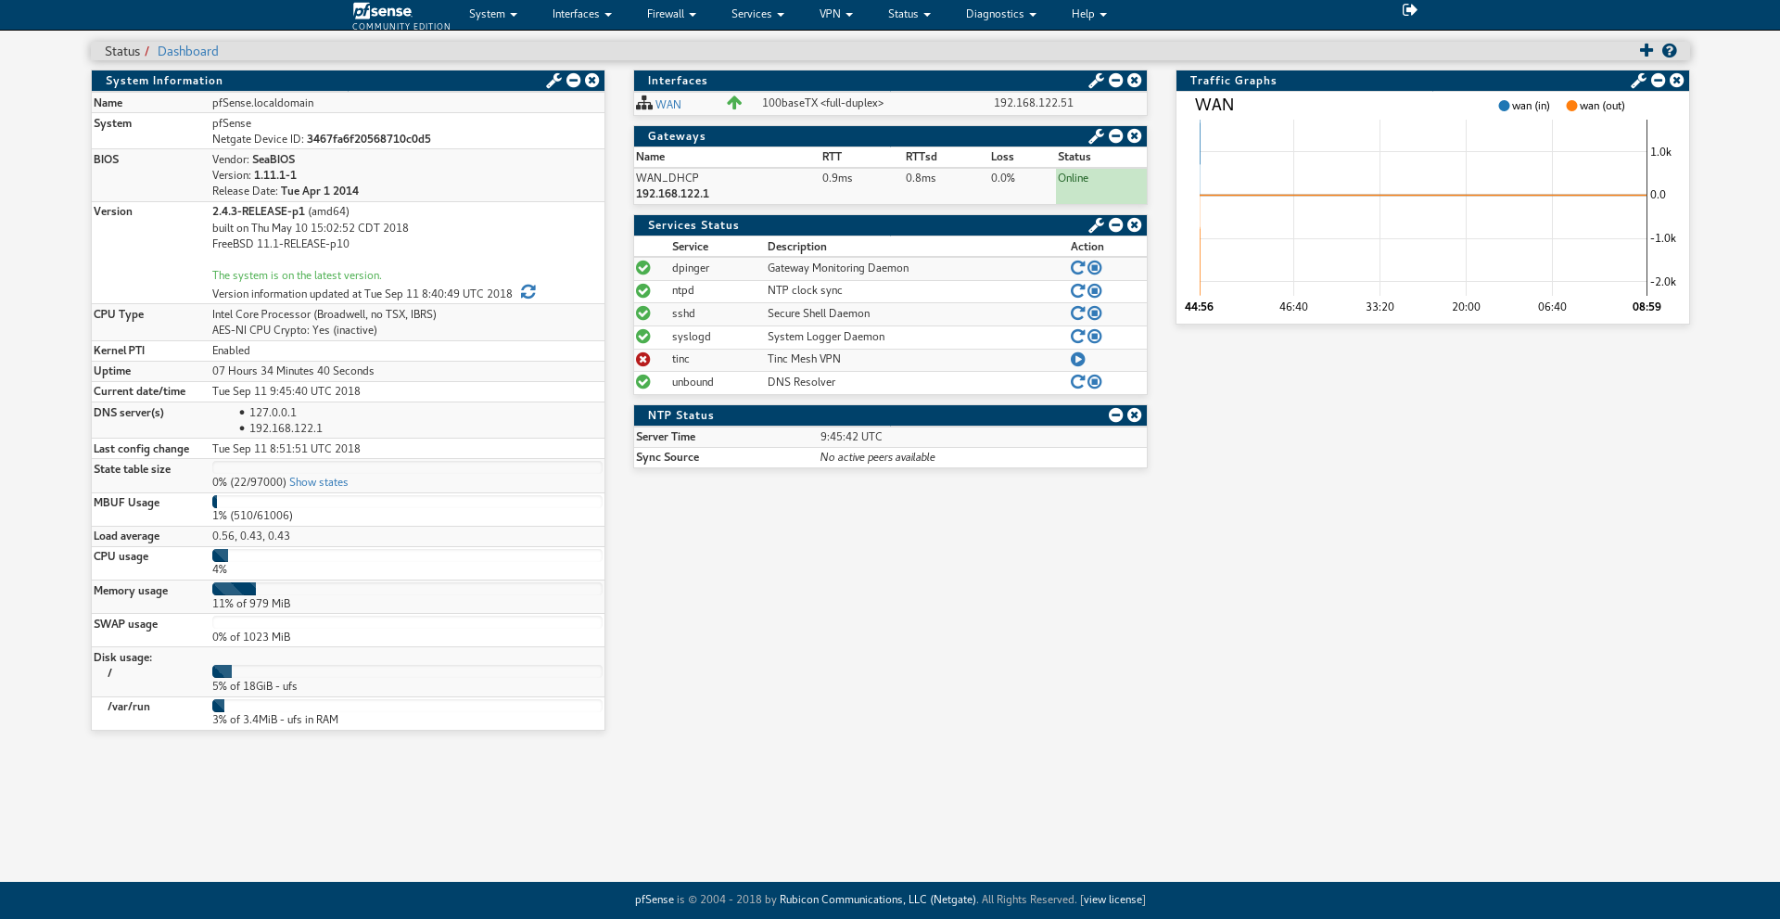Open Interfaces widget wrench settings

tap(1096, 81)
